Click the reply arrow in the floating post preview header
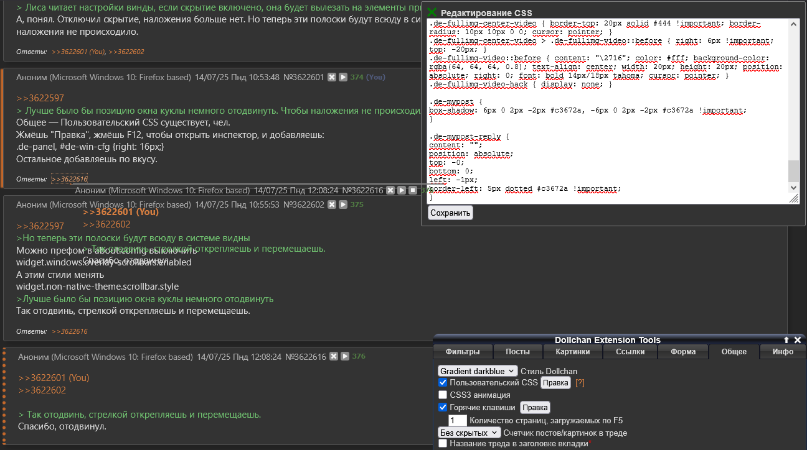Screen dimensions: 807x450 click(x=402, y=190)
